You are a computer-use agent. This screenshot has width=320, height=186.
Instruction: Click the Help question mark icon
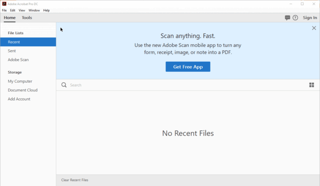295,18
